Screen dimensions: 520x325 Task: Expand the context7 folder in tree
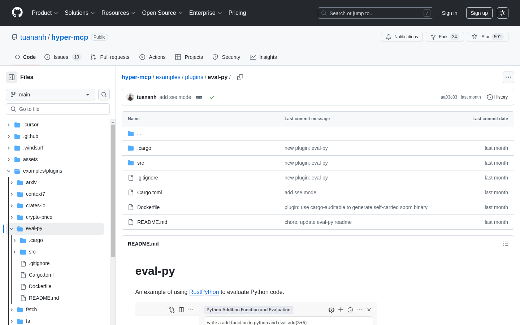click(12, 194)
